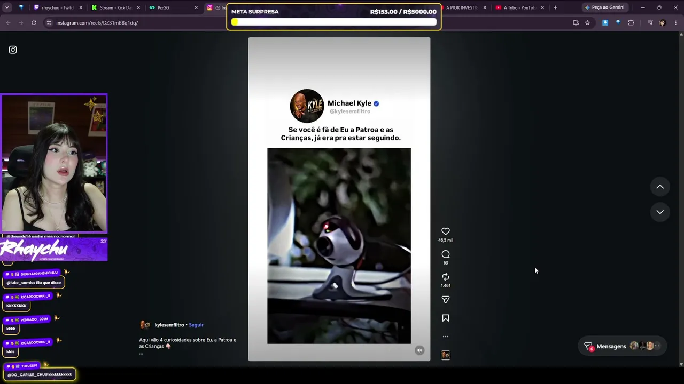Go to the previous reel
This screenshot has width=684, height=384.
660,187
